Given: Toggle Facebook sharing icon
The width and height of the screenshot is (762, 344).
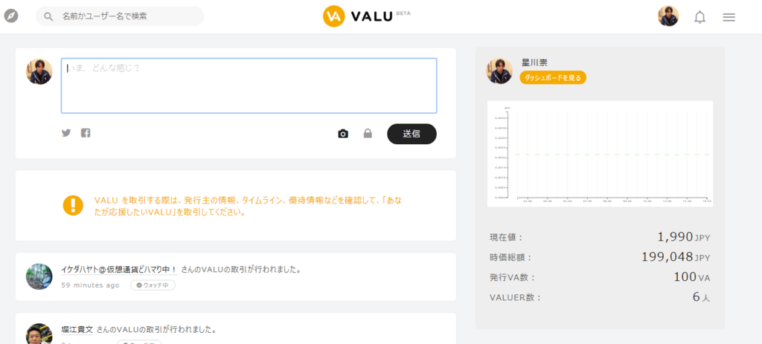Looking at the screenshot, I should click(x=86, y=132).
